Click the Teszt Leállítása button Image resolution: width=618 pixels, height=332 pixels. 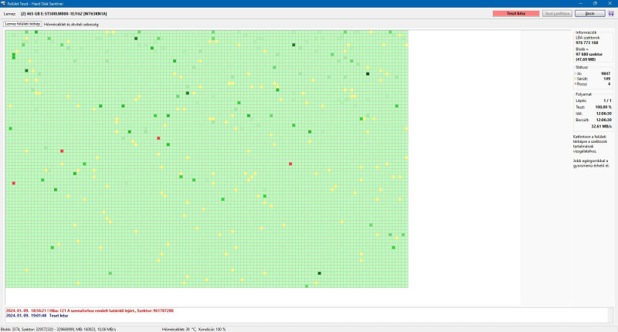[557, 13]
